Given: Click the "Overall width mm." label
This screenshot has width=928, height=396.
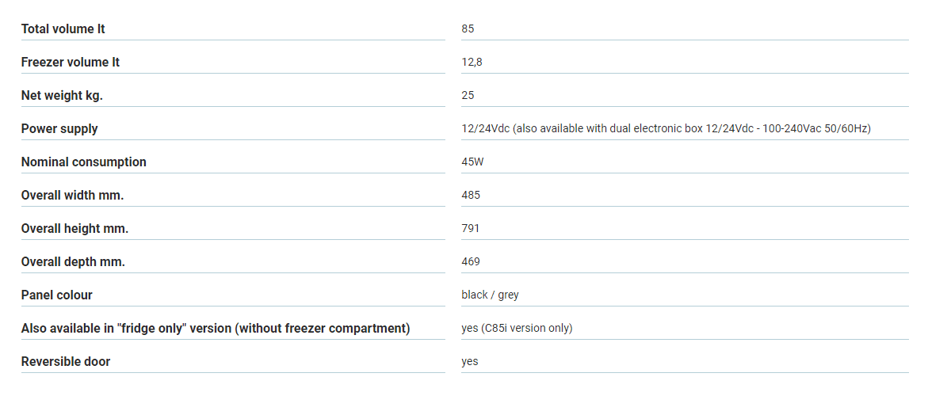Looking at the screenshot, I should 72,196.
